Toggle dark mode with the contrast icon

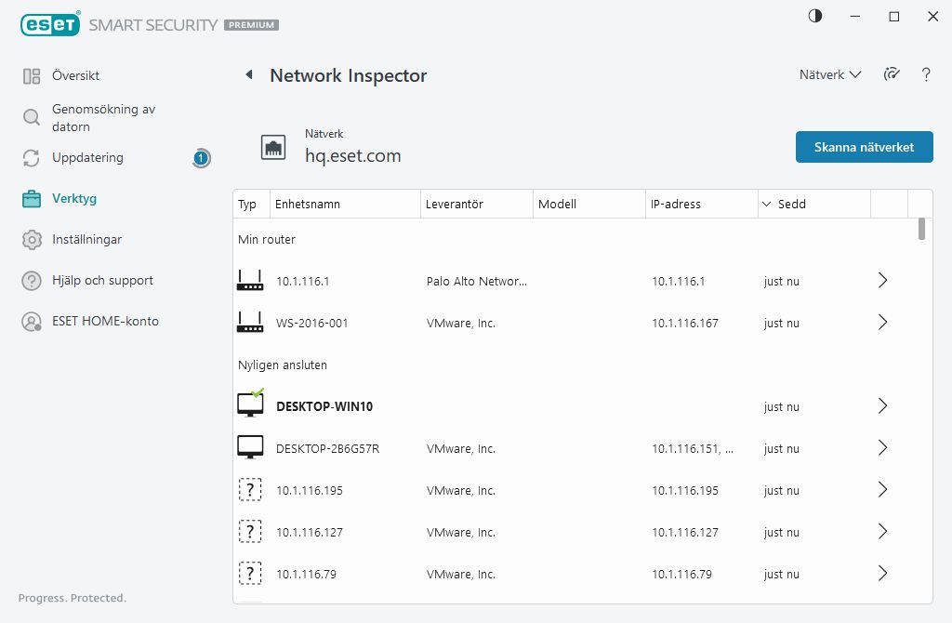point(814,16)
